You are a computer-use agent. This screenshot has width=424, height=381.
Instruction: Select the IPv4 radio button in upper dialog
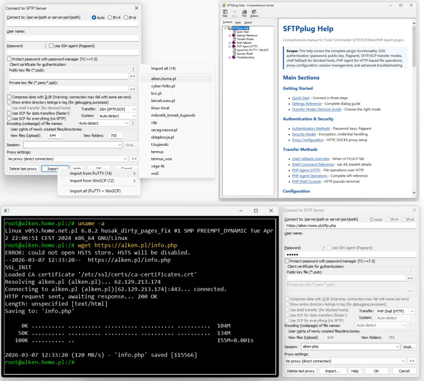110,17
